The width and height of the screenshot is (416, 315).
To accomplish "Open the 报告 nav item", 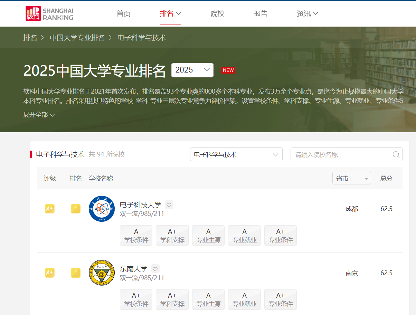I will tap(261, 13).
